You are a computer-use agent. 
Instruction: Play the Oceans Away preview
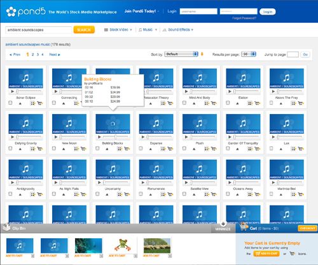coord(230,182)
